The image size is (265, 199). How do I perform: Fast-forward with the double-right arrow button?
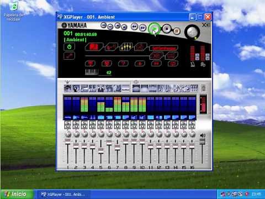tap(142, 28)
